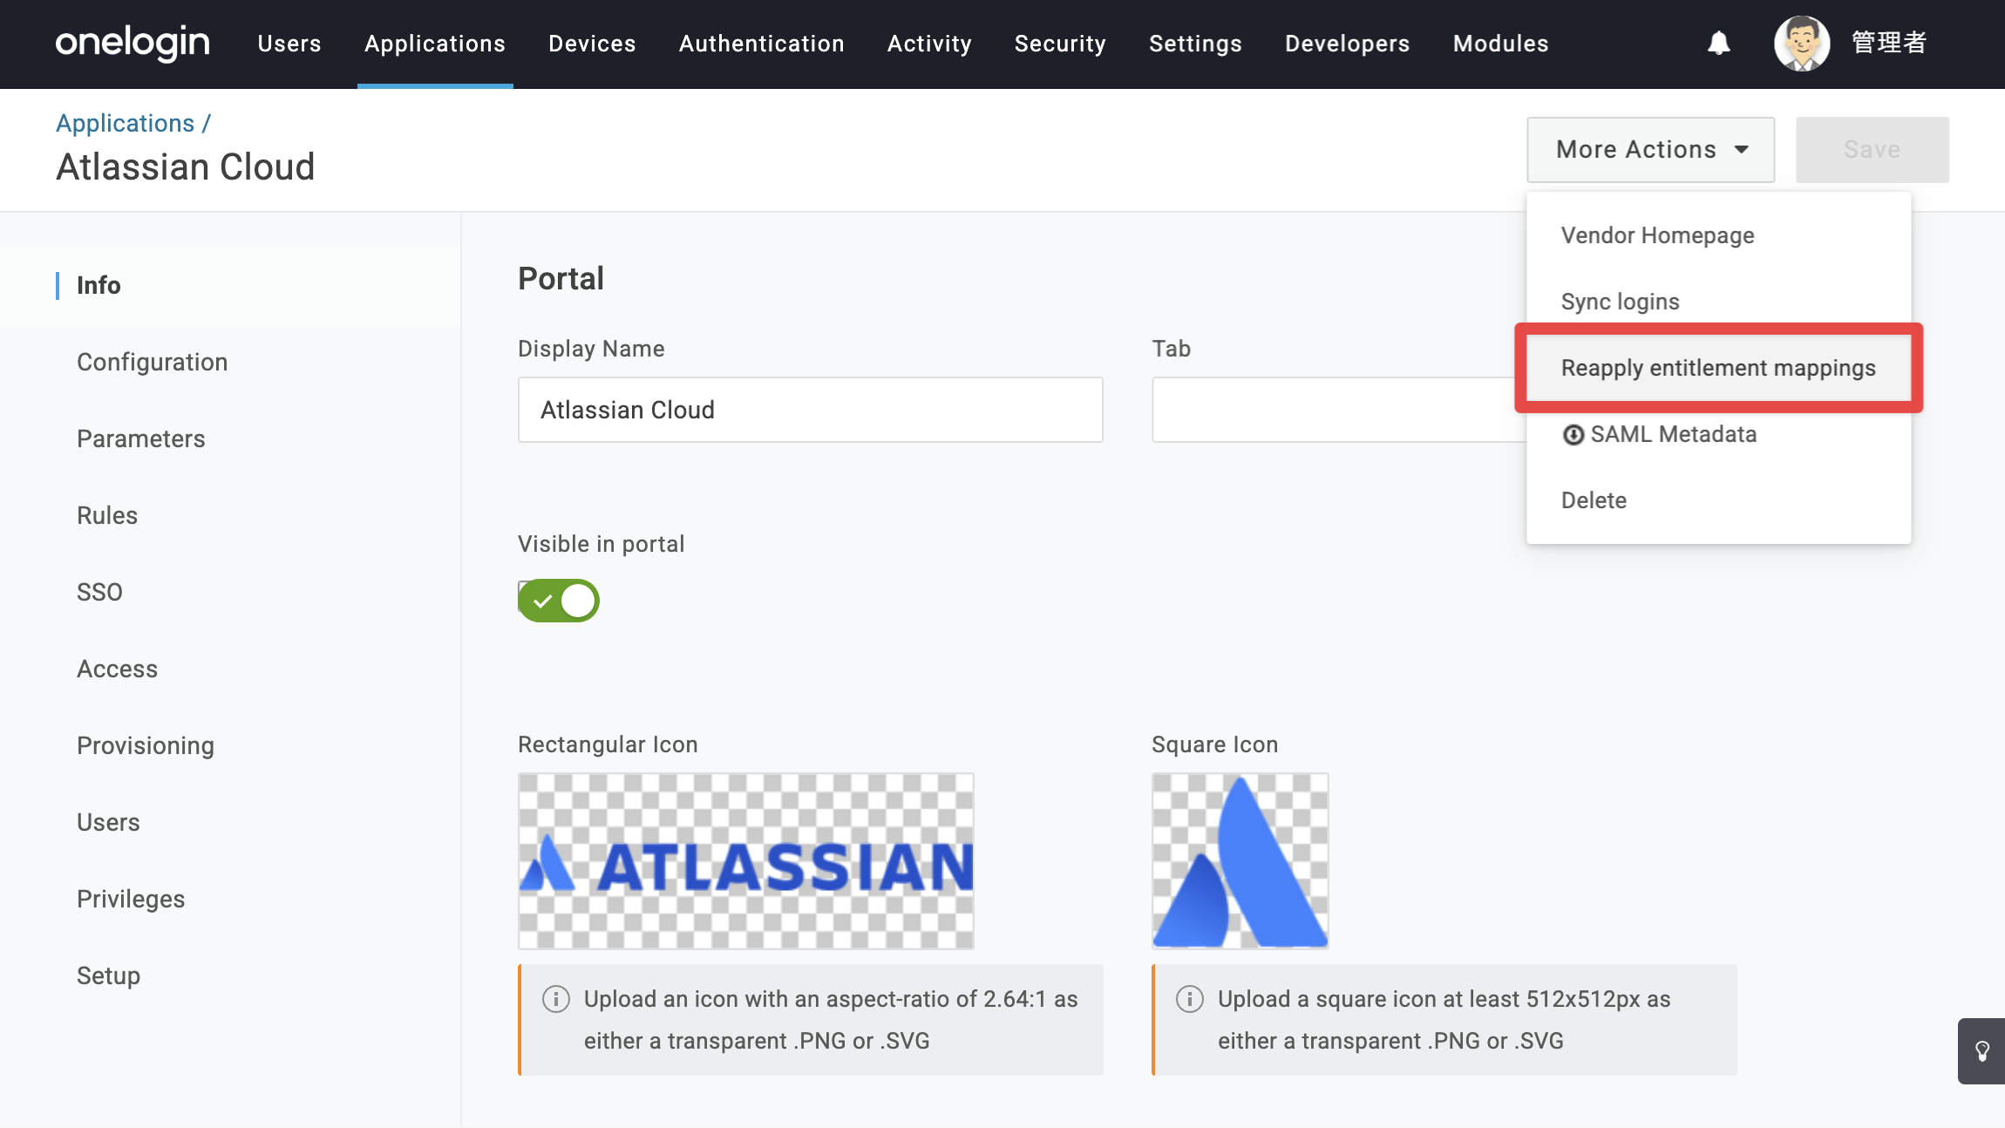2005x1128 pixels.
Task: Click the Save button
Action: pyautogui.click(x=1872, y=150)
